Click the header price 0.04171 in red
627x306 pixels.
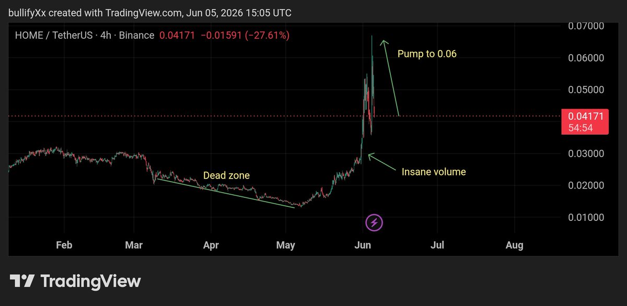pos(176,36)
